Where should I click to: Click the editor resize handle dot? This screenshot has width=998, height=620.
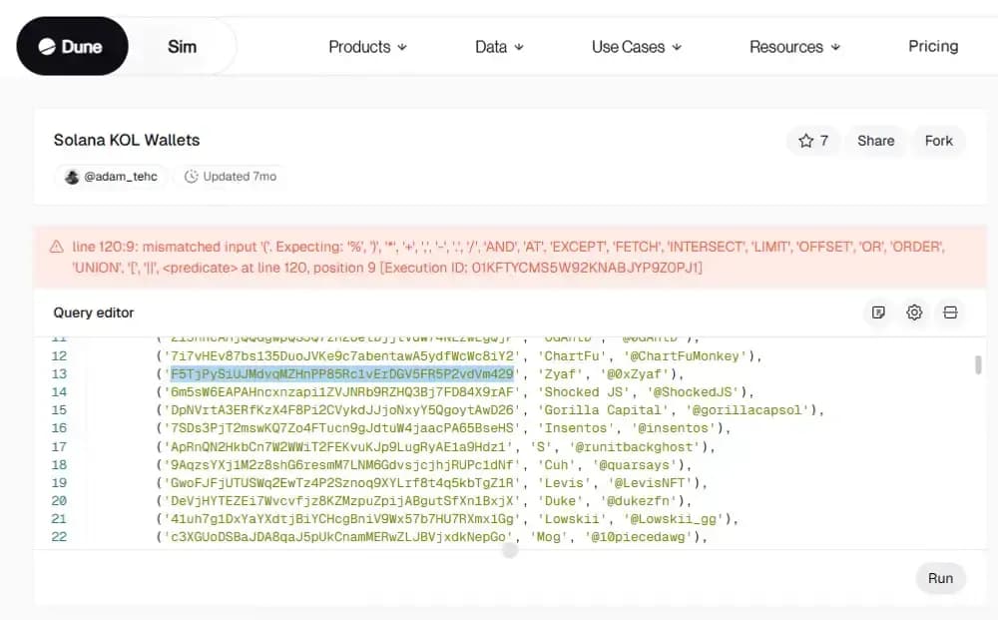(x=510, y=550)
